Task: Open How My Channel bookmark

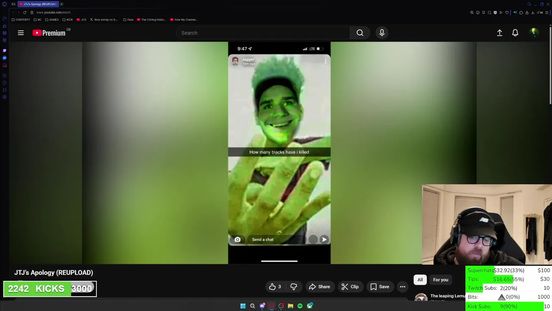Action: pos(184,19)
